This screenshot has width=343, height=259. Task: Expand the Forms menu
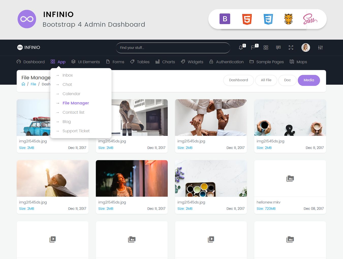[115, 62]
